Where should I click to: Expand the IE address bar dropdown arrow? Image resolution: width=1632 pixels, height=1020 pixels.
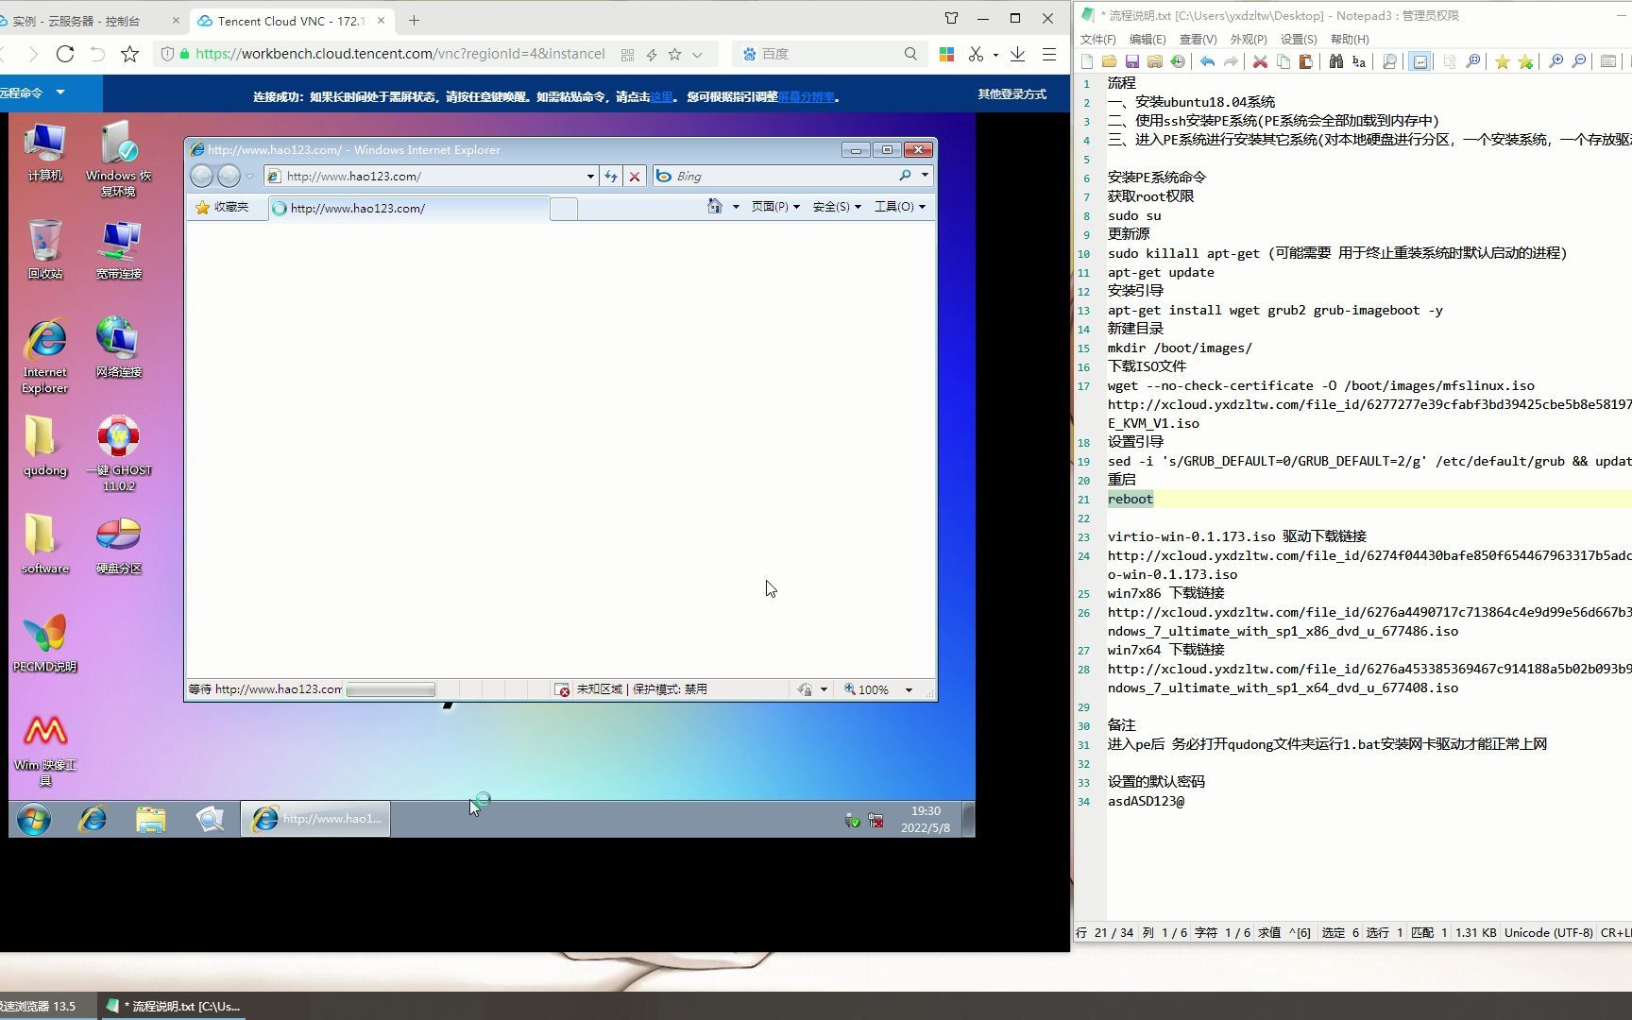(590, 176)
